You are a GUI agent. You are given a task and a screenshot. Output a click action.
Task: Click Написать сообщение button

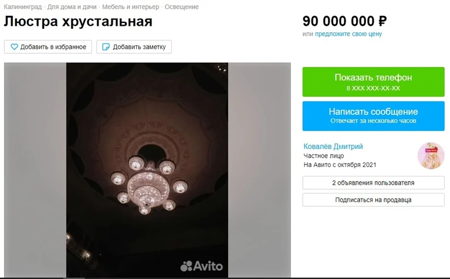pos(373,116)
